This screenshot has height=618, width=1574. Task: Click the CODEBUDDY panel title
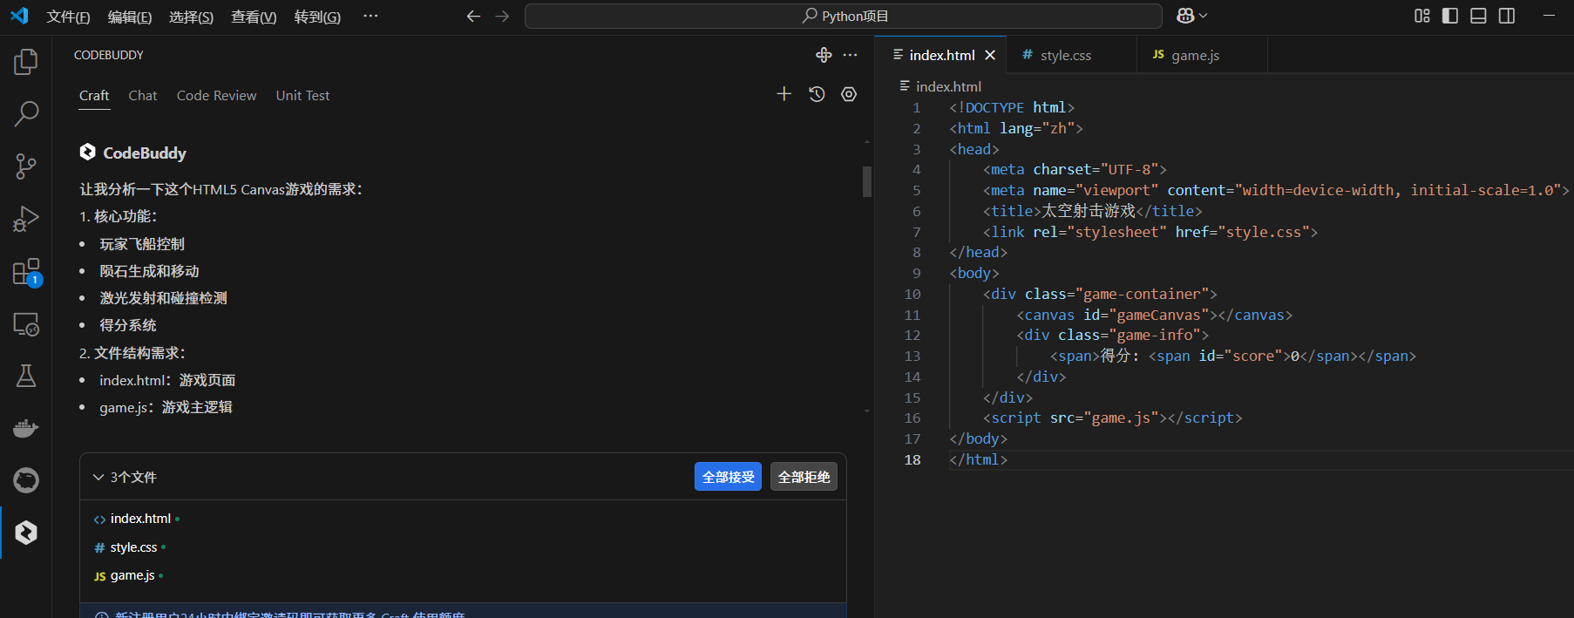(x=109, y=55)
